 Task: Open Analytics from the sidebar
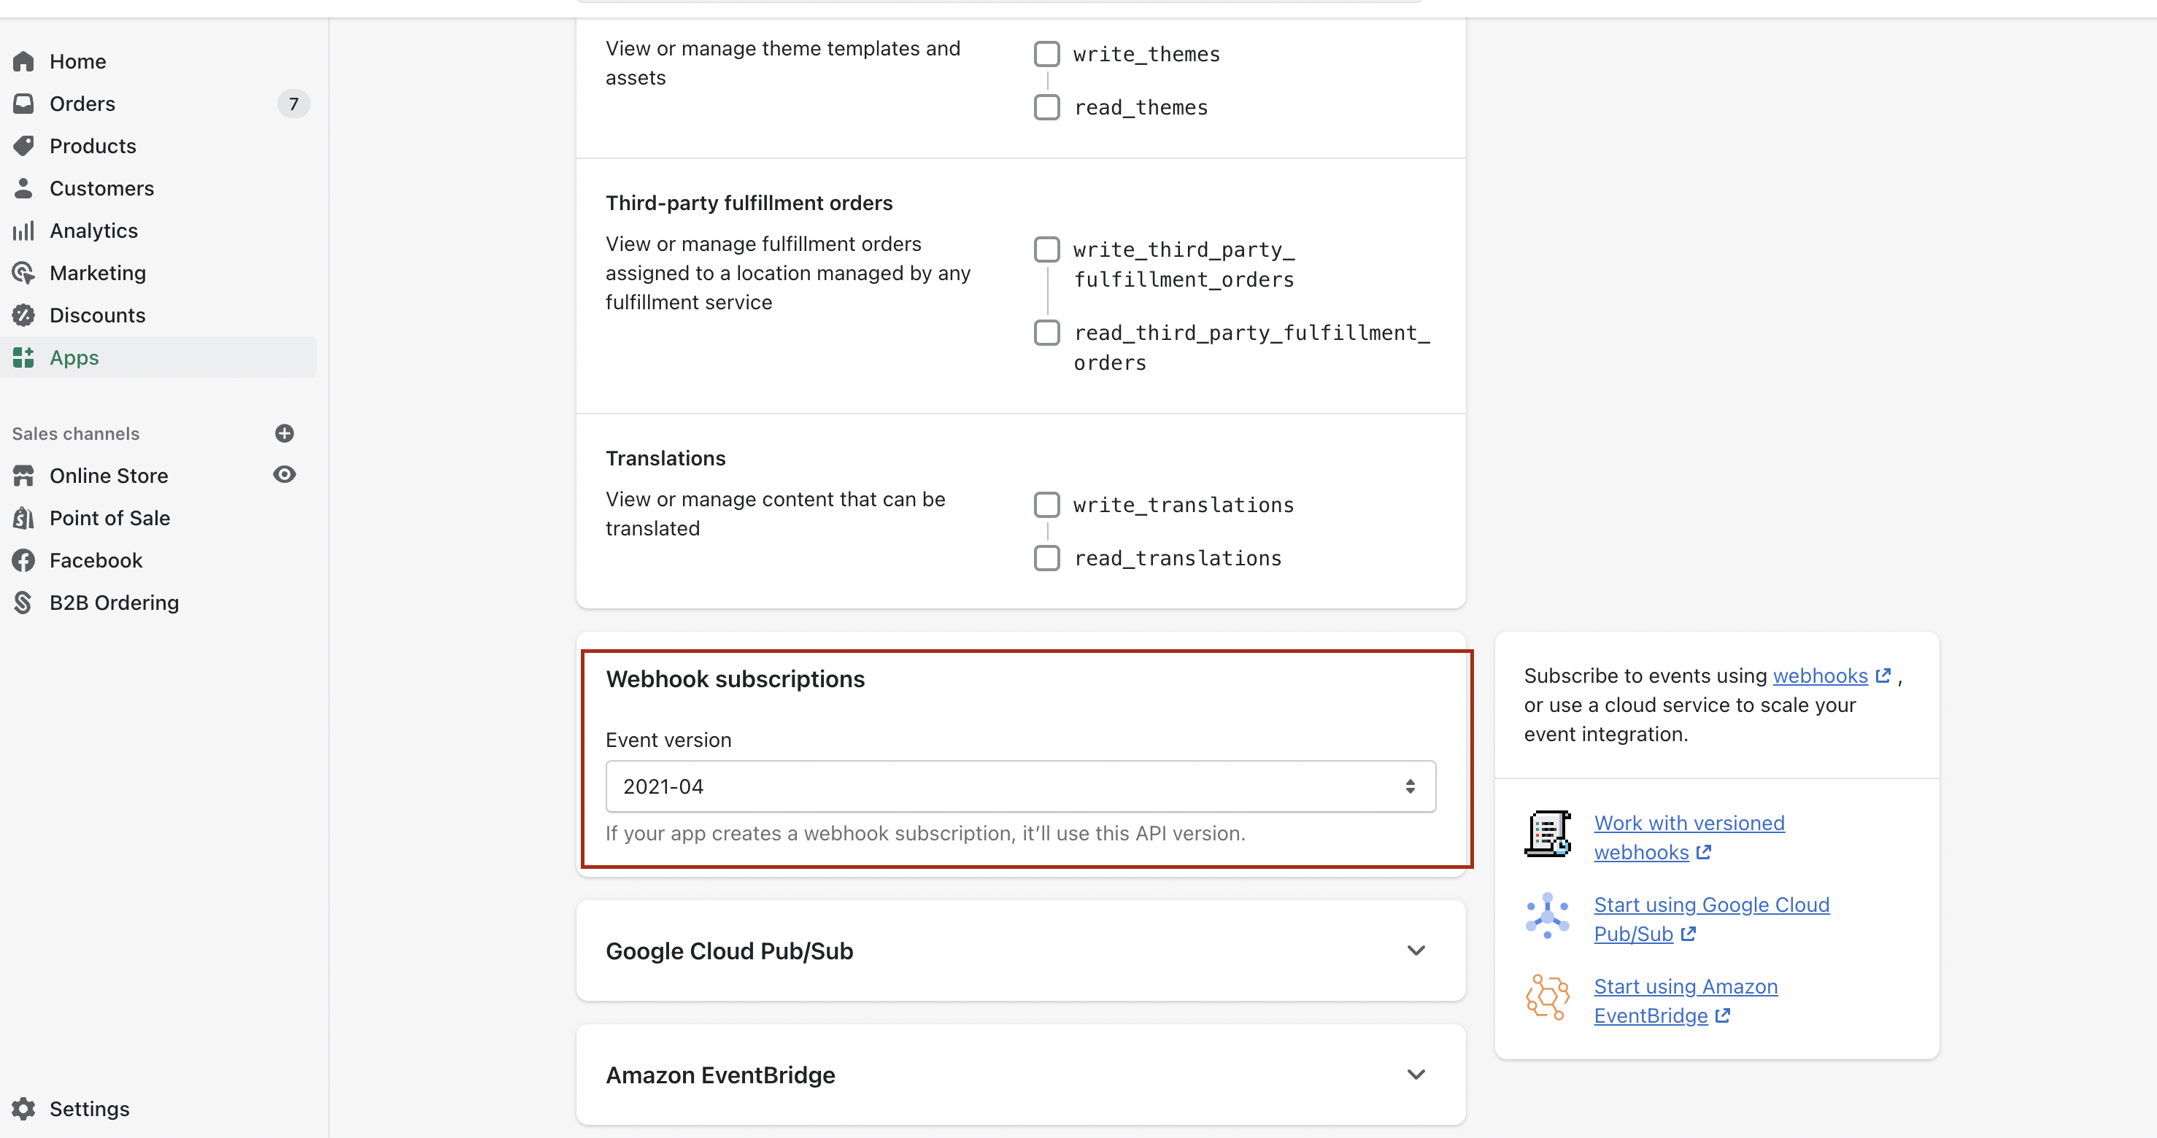(93, 231)
